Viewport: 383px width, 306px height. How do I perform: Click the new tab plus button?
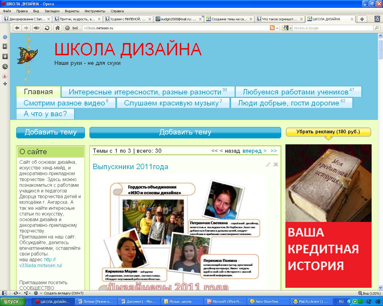click(362, 19)
